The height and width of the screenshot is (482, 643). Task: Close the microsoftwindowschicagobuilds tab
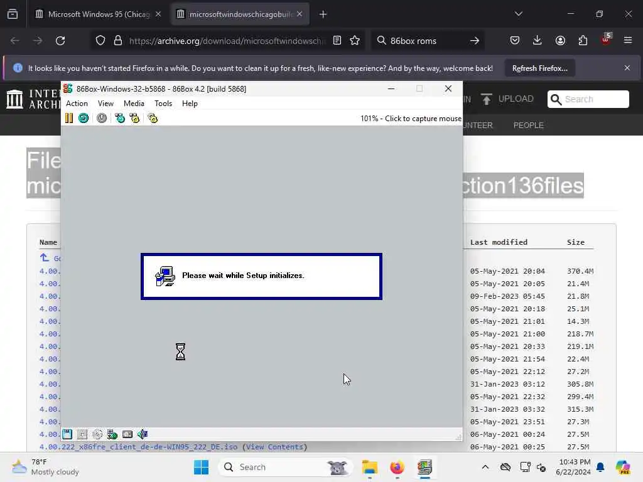(x=300, y=14)
